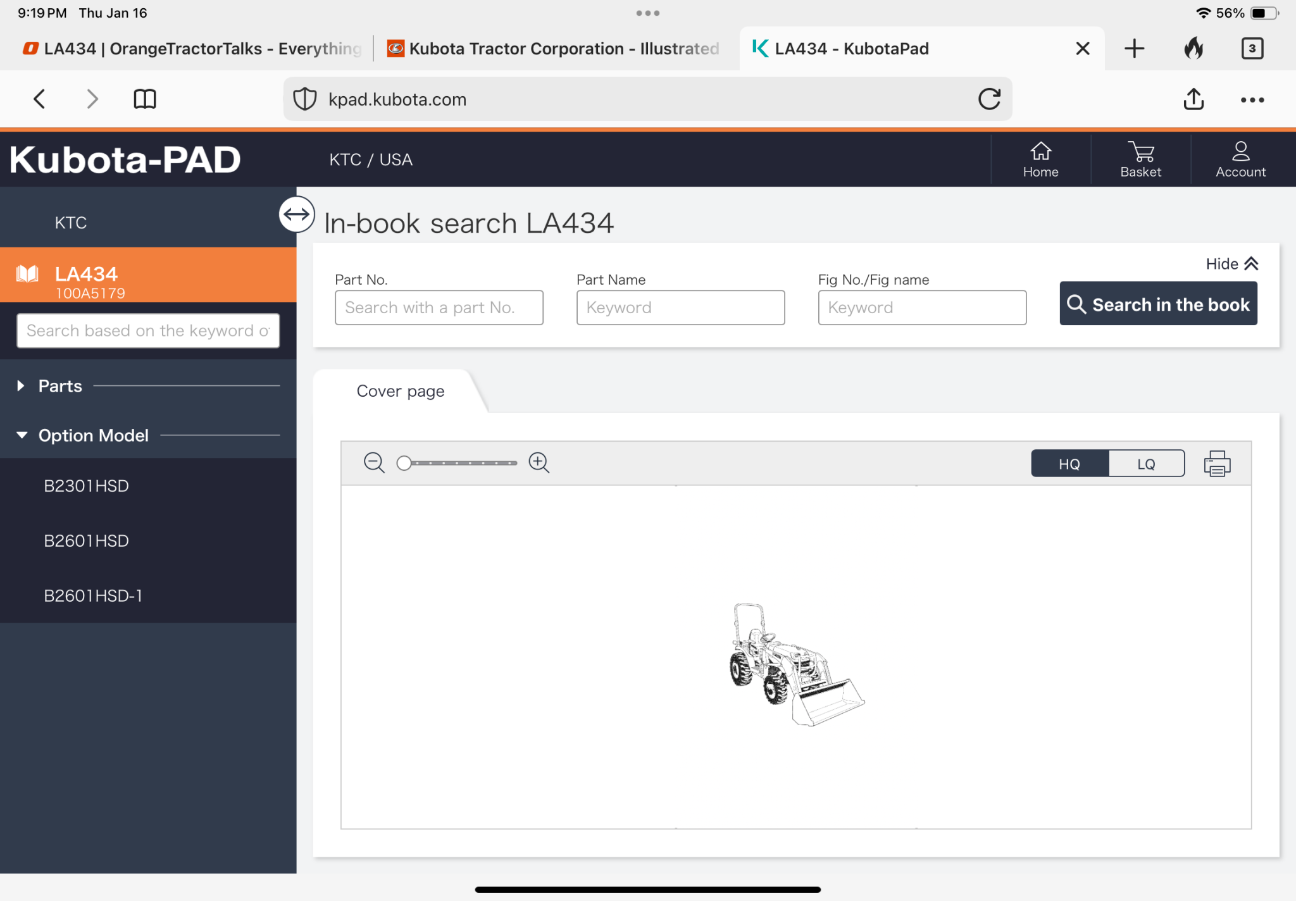Open the bookmarks book icon
Viewport: 1296px width, 901px height.
point(145,99)
